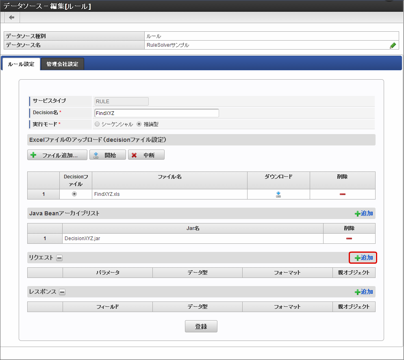Click the 登録 register button
Image resolution: width=404 pixels, height=360 pixels.
(x=201, y=326)
